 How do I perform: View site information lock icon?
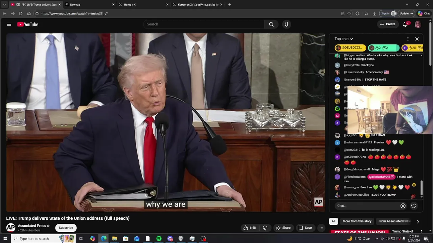(x=37, y=13)
